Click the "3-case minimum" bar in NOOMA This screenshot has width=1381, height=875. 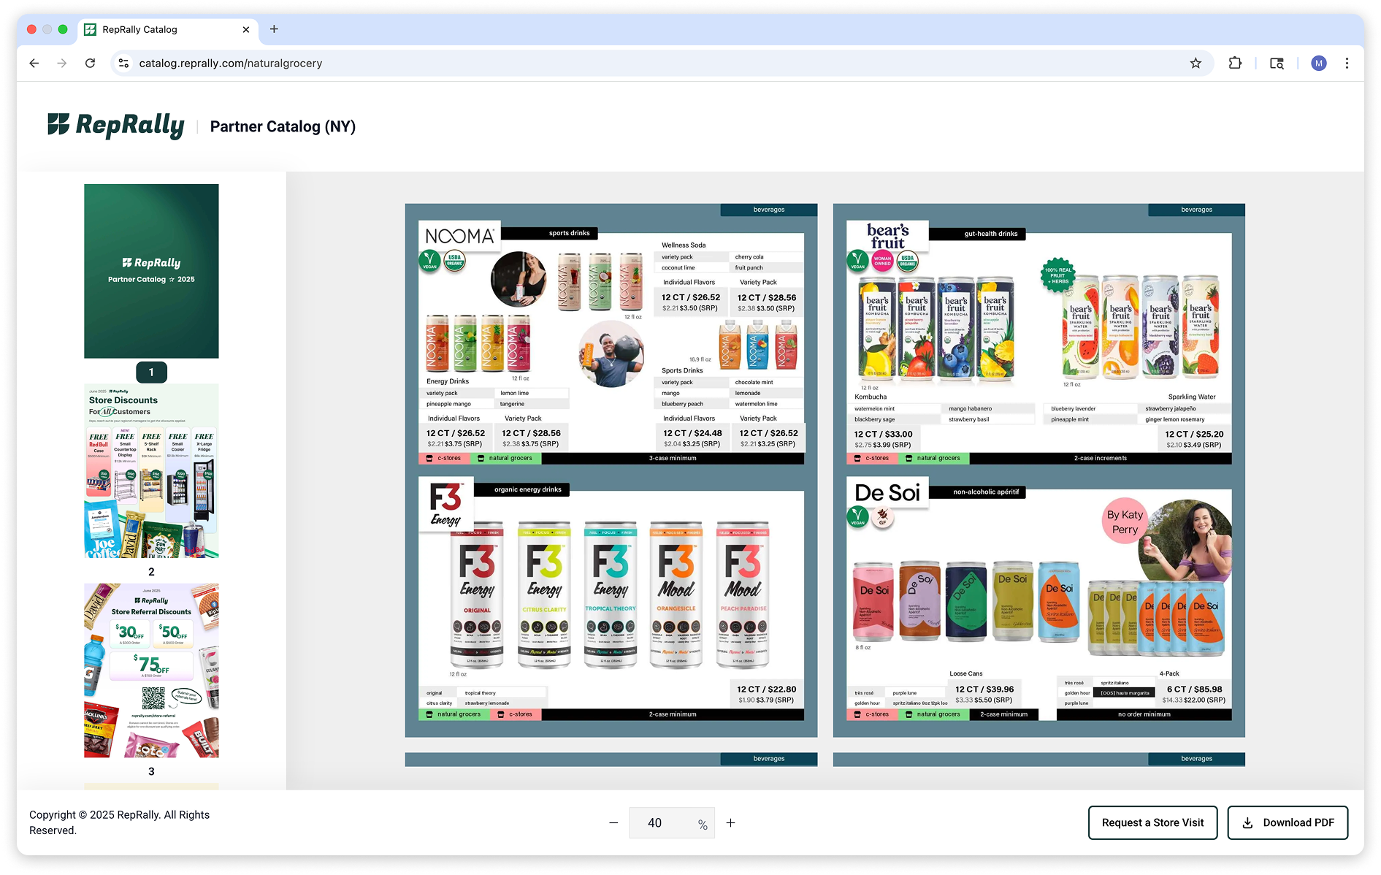(673, 459)
